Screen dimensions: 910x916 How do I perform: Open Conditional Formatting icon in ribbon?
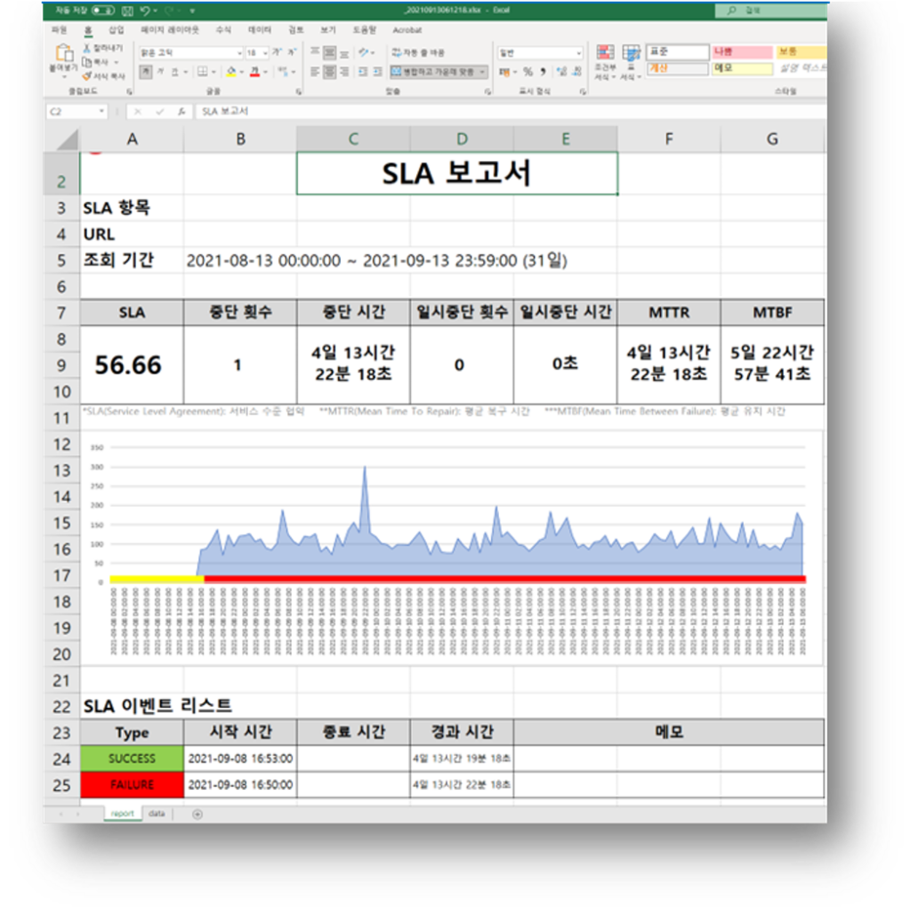pyautogui.click(x=605, y=57)
